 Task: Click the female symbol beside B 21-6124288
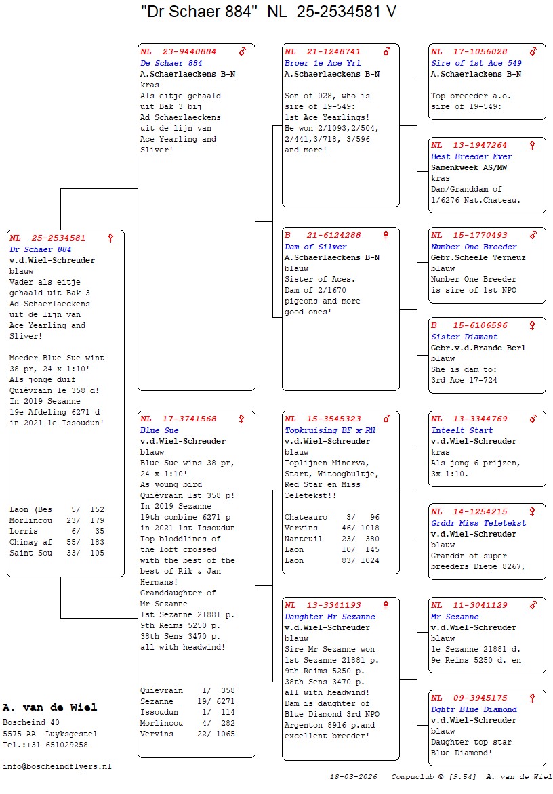387,236
